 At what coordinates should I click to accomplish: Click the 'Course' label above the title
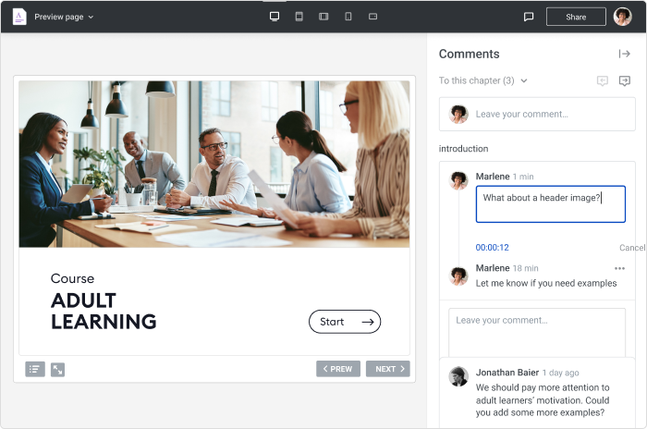[x=73, y=278]
